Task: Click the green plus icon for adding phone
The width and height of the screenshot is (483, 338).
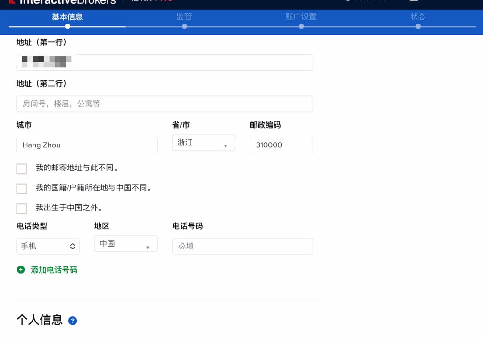Action: coord(21,270)
